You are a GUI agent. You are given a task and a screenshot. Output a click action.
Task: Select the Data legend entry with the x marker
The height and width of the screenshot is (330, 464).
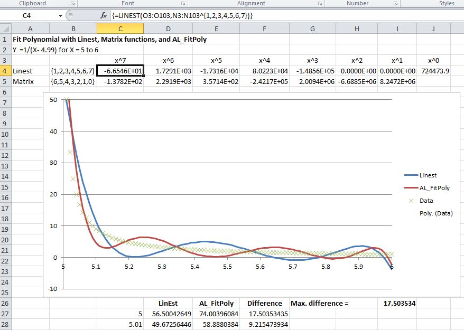pos(426,201)
